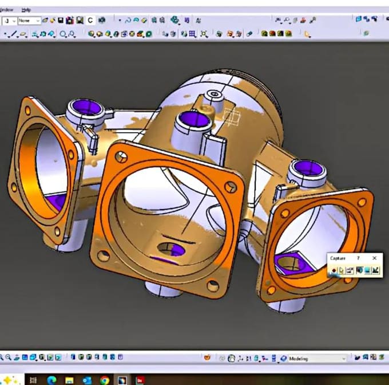Click the blue grid icon in second row

pyautogui.click(x=192, y=34)
